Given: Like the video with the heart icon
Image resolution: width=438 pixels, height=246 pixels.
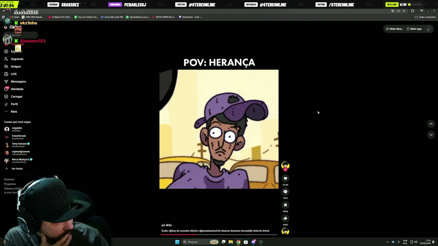Looking at the screenshot, I should tap(285, 178).
